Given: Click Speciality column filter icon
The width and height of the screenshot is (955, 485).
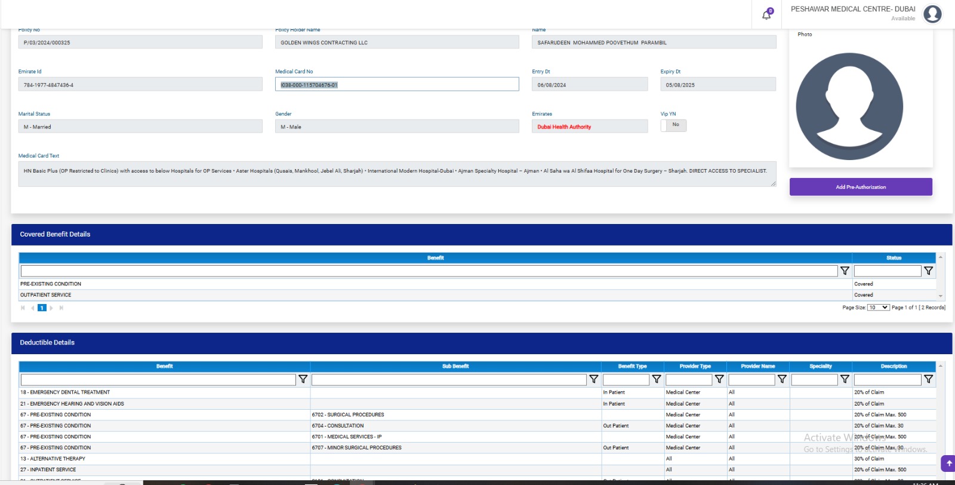Looking at the screenshot, I should 845,379.
